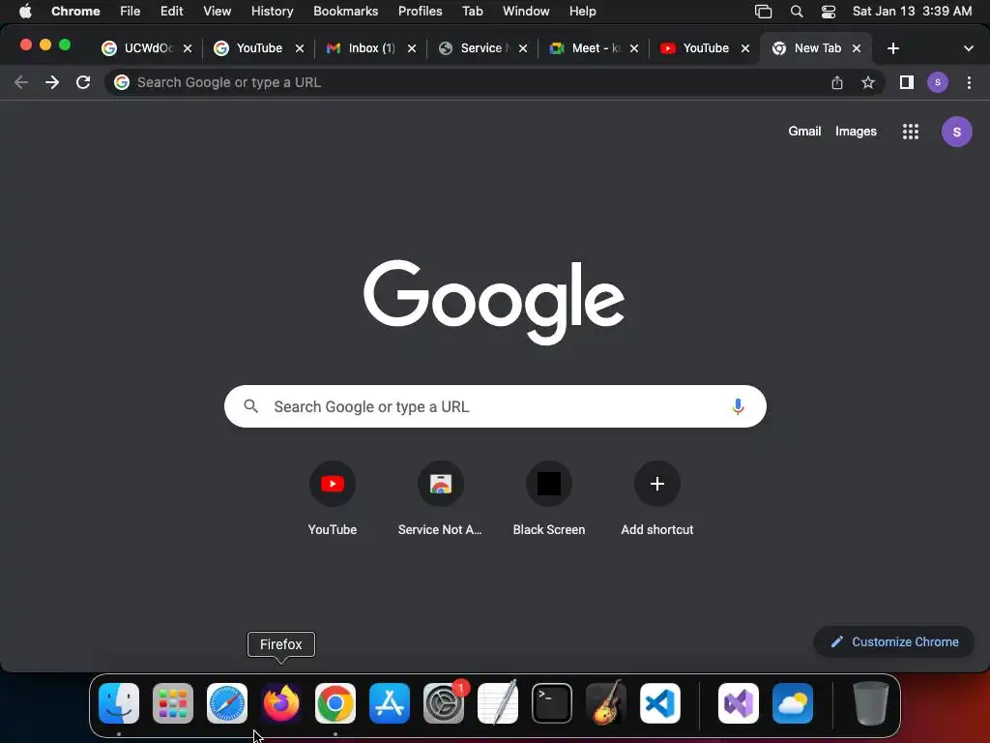Open the Apple menu
Viewport: 990px width, 743px height.
25,12
